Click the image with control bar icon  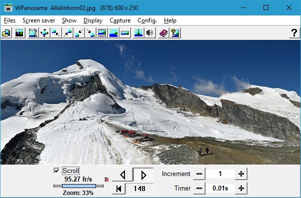[102, 33]
